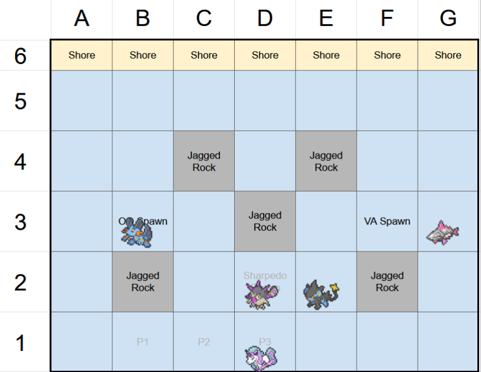Select column A header
Viewport: 481px width, 372px height.
point(81,19)
